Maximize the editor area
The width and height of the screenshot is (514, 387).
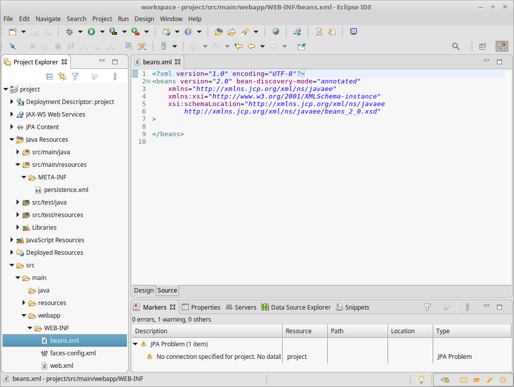(499, 61)
